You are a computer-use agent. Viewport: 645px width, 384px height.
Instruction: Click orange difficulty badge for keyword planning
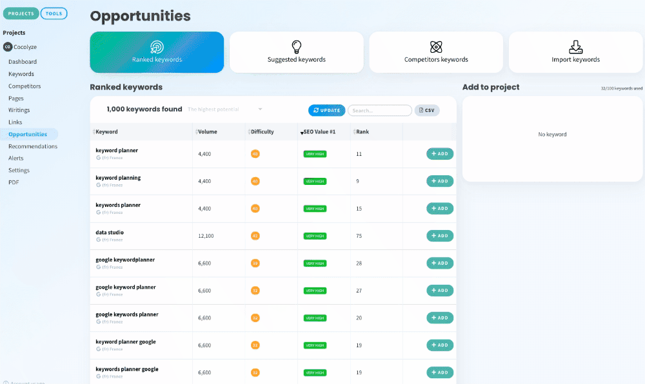tap(255, 181)
